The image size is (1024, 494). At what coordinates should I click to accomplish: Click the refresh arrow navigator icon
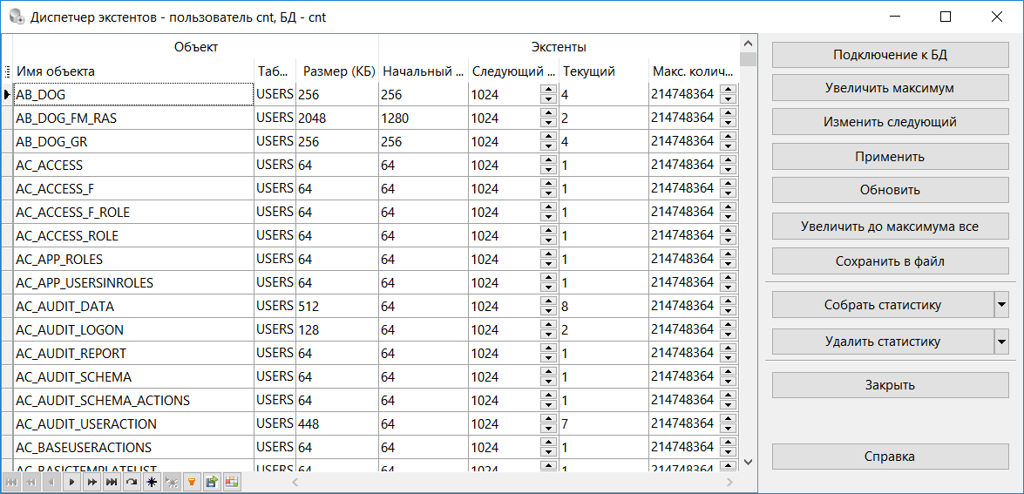pos(132,482)
